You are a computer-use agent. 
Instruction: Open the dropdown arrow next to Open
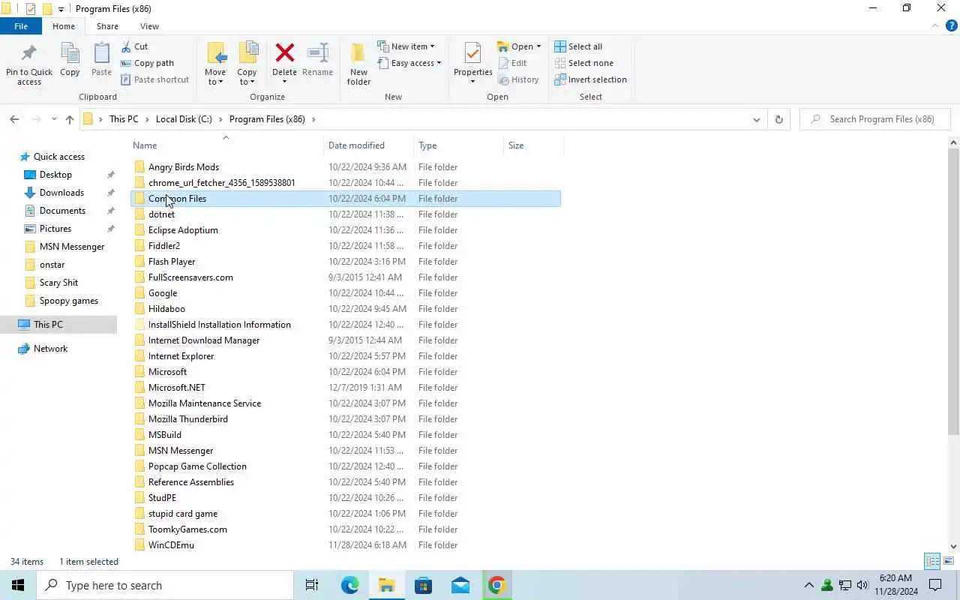point(538,46)
